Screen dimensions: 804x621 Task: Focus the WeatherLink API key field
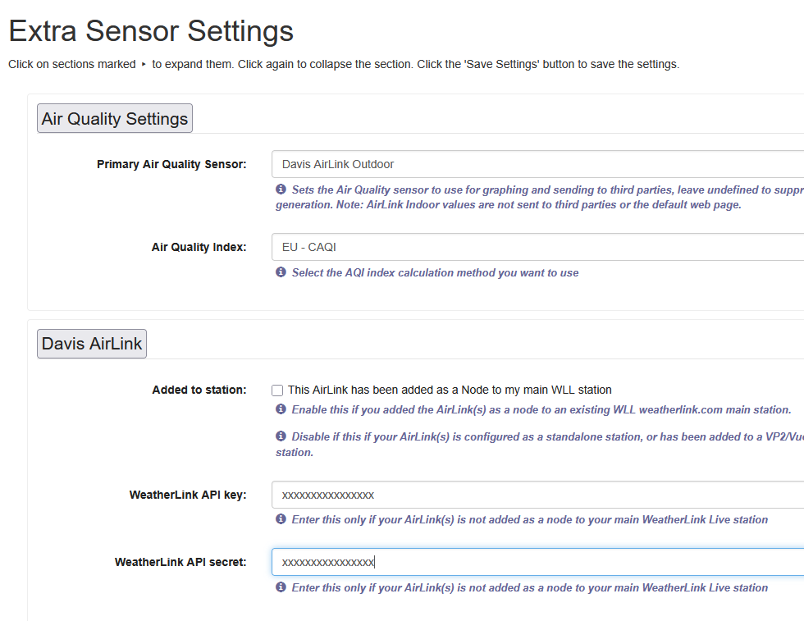point(537,495)
